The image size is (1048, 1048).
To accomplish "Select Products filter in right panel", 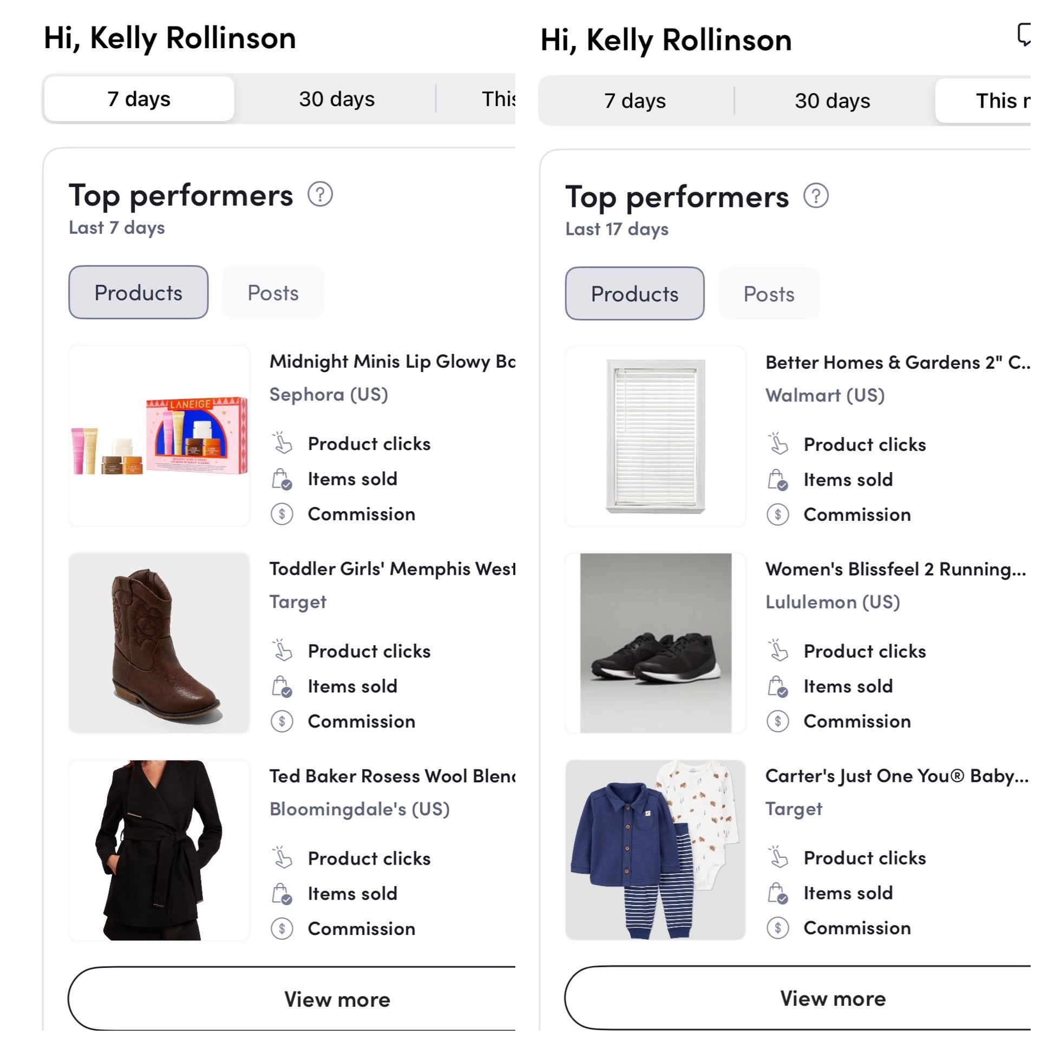I will (634, 294).
